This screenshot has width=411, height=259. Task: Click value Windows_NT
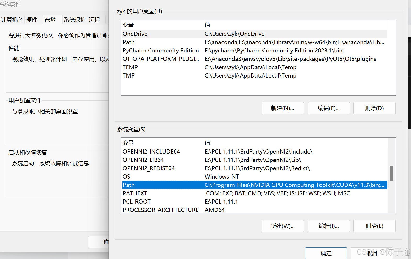222,176
